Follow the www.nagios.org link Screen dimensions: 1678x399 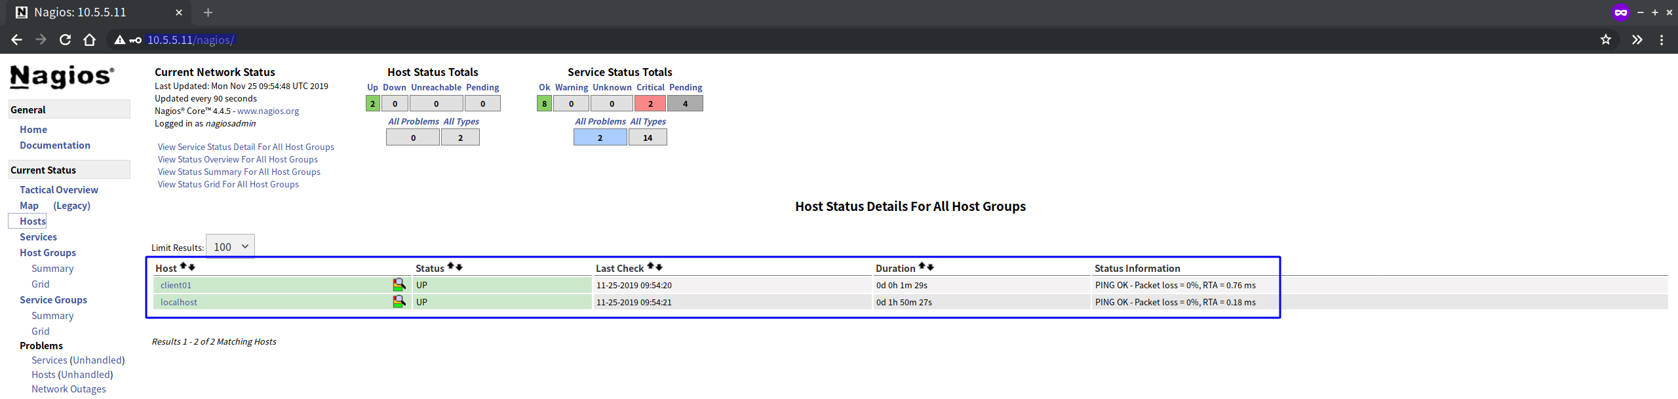coord(267,111)
